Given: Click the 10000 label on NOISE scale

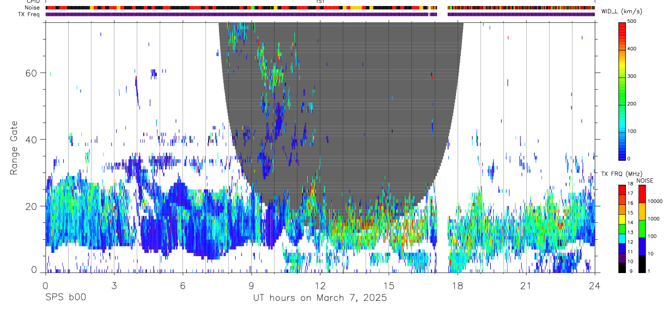Looking at the screenshot, I should (655, 201).
